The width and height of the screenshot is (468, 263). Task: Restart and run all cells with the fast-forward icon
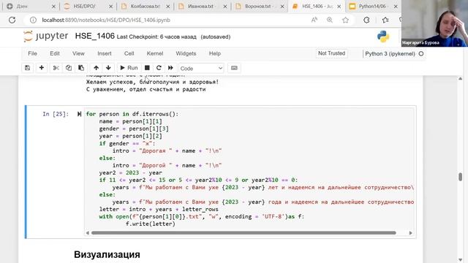click(170, 68)
